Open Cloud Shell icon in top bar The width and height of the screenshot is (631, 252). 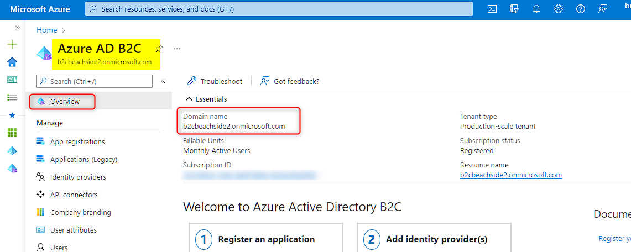coord(492,9)
